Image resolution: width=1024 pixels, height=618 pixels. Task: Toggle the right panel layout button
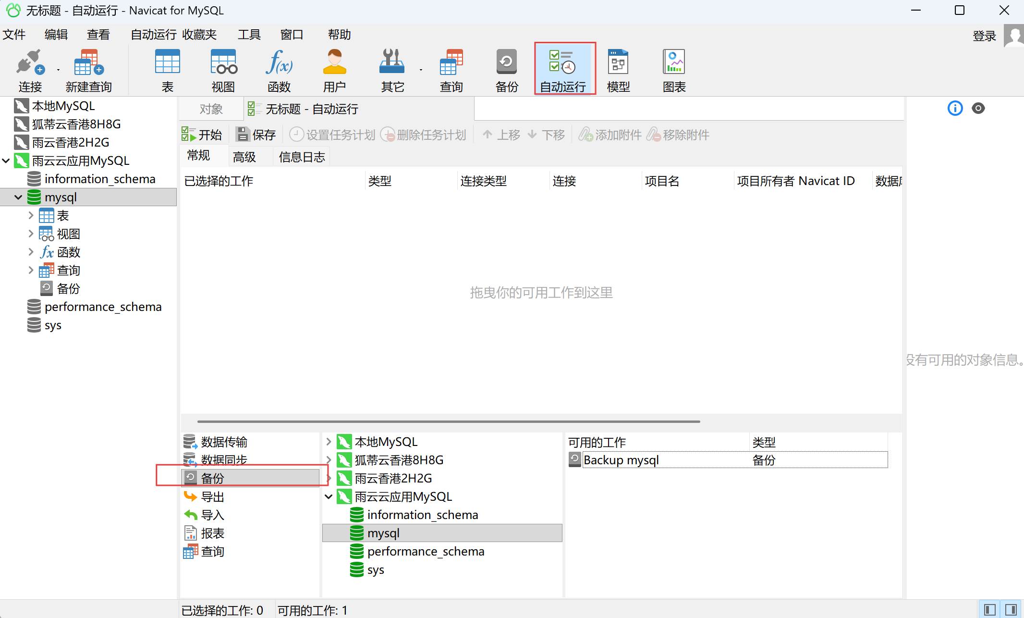click(x=1011, y=609)
